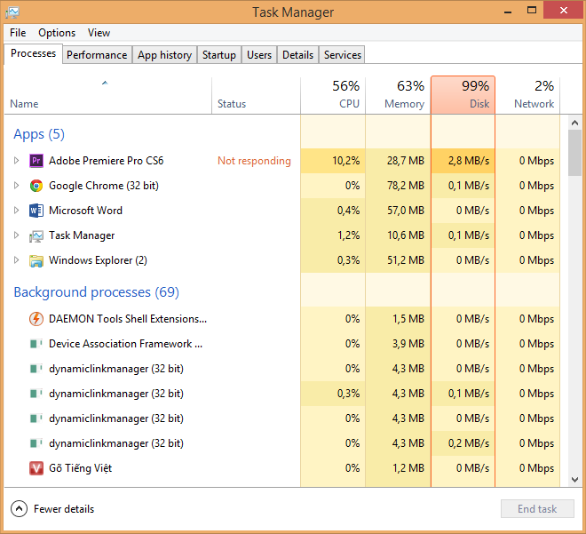Click the 3,9 MB memory value

point(408,344)
